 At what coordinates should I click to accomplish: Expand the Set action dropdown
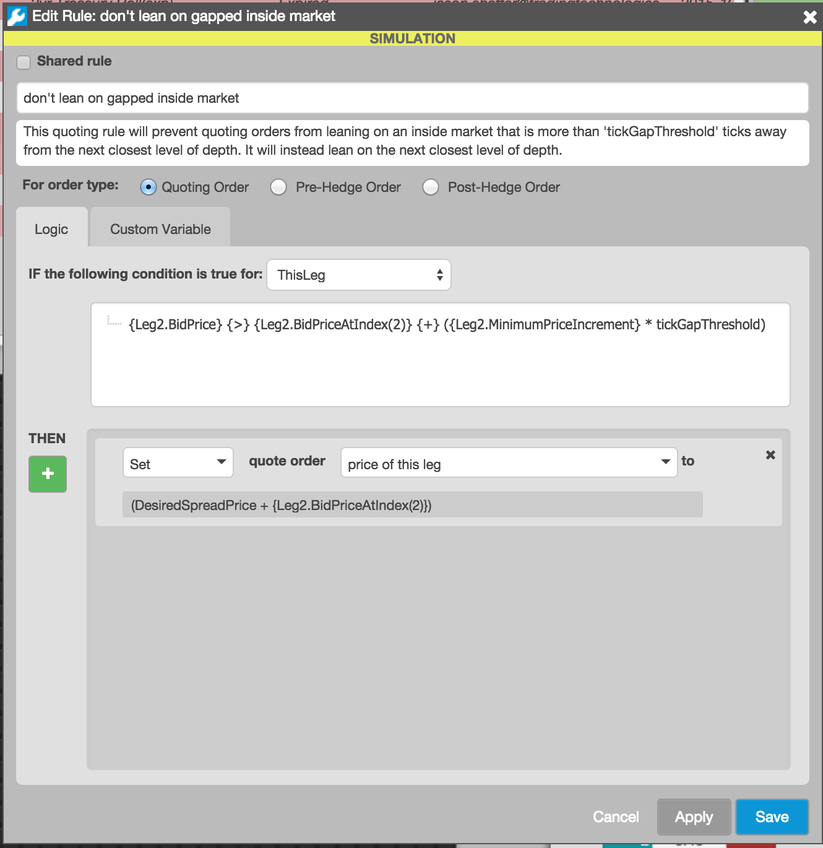pos(178,463)
